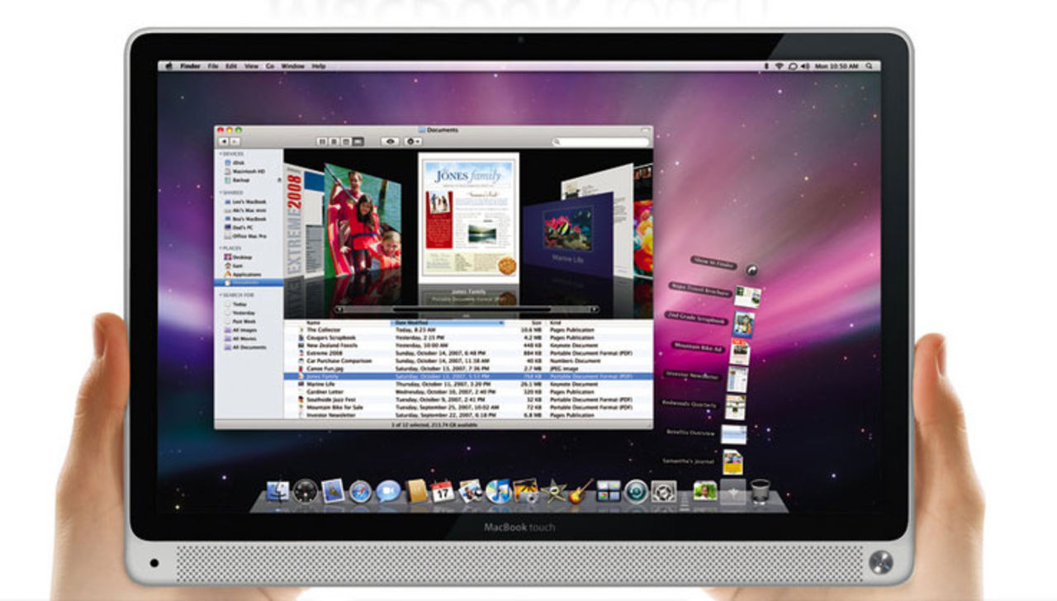Click Show in Finder in the stack
This screenshot has height=601, width=1057.
pos(715,264)
